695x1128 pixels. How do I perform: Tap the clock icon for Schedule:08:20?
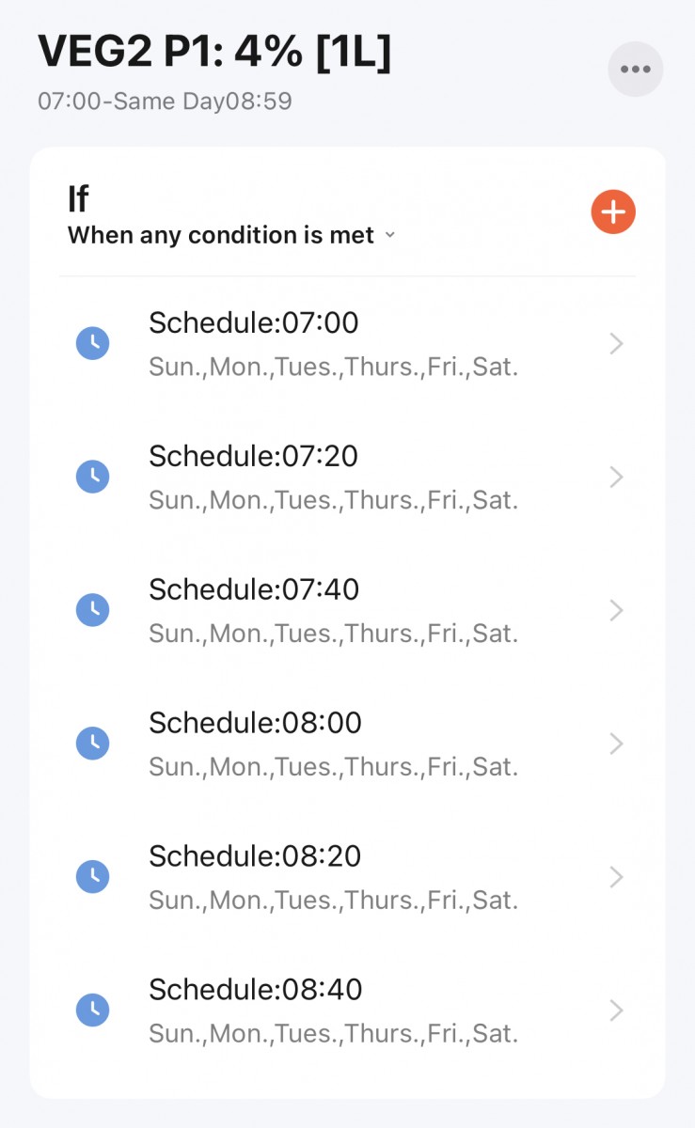(92, 877)
